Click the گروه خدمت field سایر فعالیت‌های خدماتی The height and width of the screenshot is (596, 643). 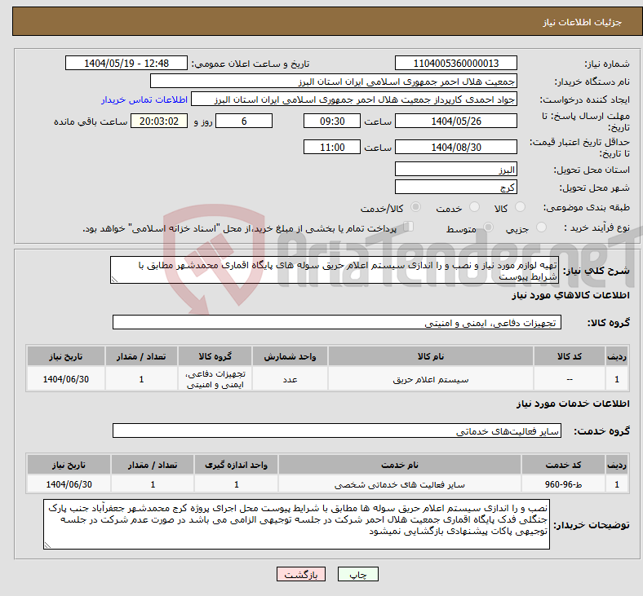337,431
